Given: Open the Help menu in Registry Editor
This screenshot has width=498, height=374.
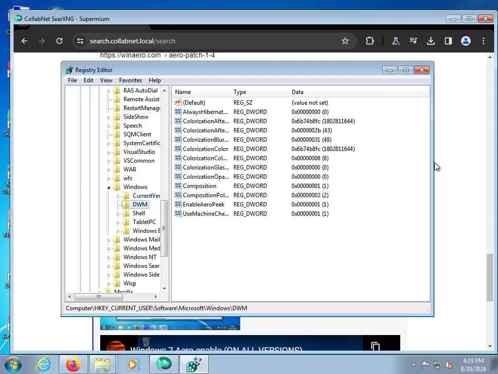Looking at the screenshot, I should [155, 80].
